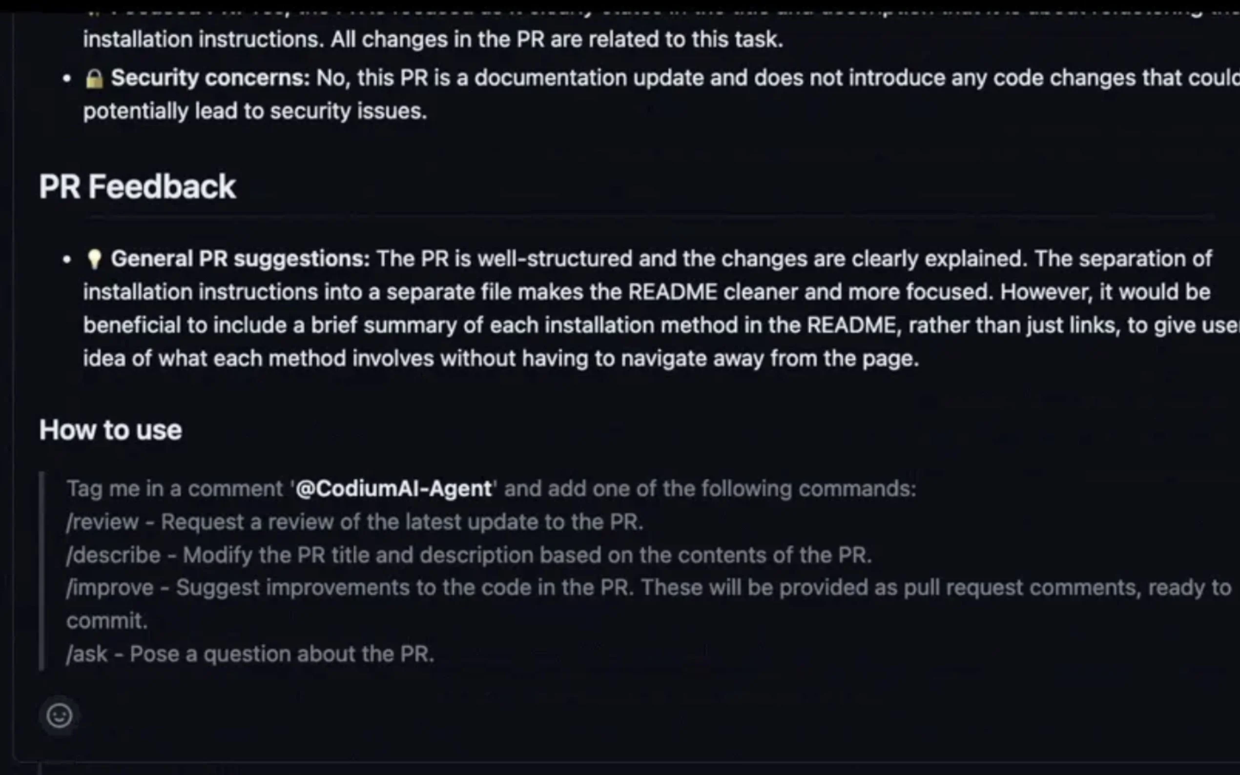Click the word 'commit.' in the blockquote
Screen dimensions: 1240x775
point(106,621)
